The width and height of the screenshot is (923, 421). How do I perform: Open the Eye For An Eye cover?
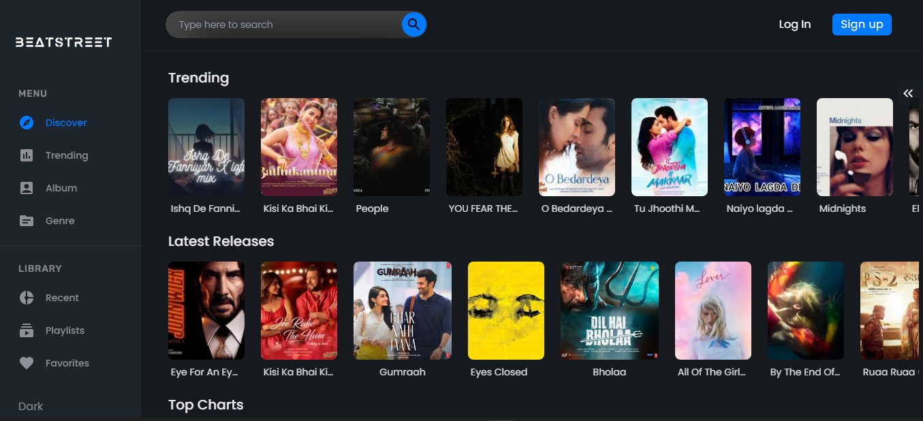tap(206, 311)
